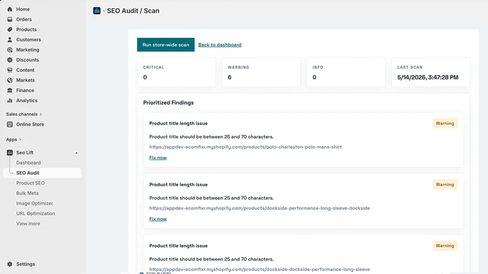
Task: Open the Finance section
Action: tap(25, 90)
